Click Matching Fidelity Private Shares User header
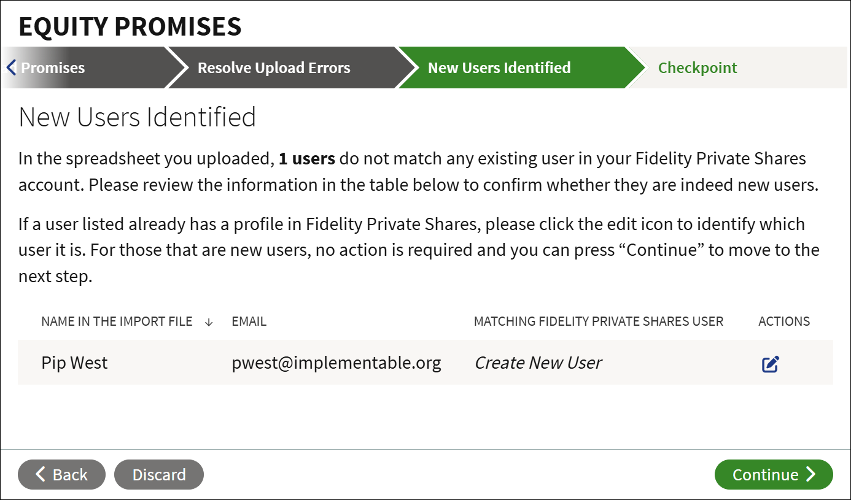The height and width of the screenshot is (500, 851). pyautogui.click(x=599, y=321)
